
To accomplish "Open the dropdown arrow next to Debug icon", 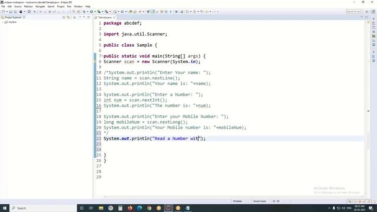I will (x=88, y=12).
